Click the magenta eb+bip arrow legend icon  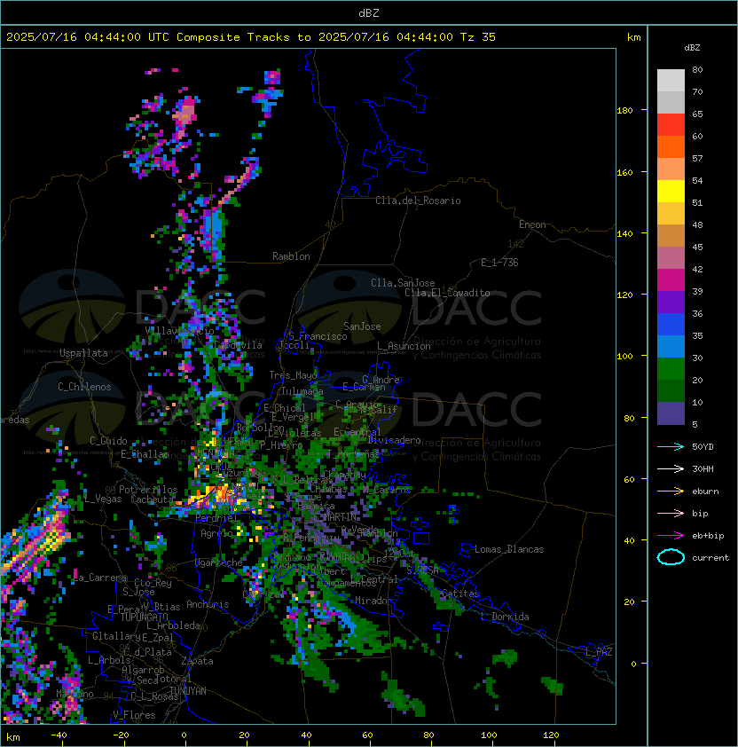tap(671, 536)
